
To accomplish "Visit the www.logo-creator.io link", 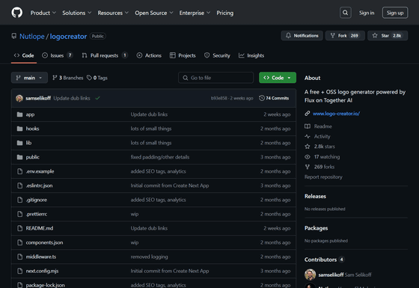I will (x=336, y=114).
